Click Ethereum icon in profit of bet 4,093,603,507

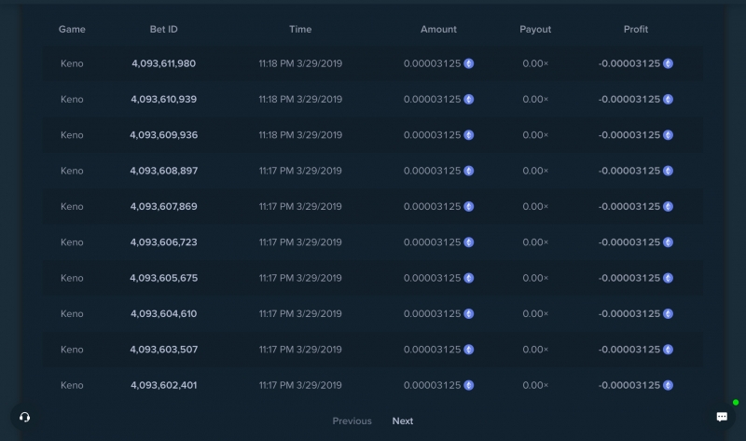click(x=668, y=350)
